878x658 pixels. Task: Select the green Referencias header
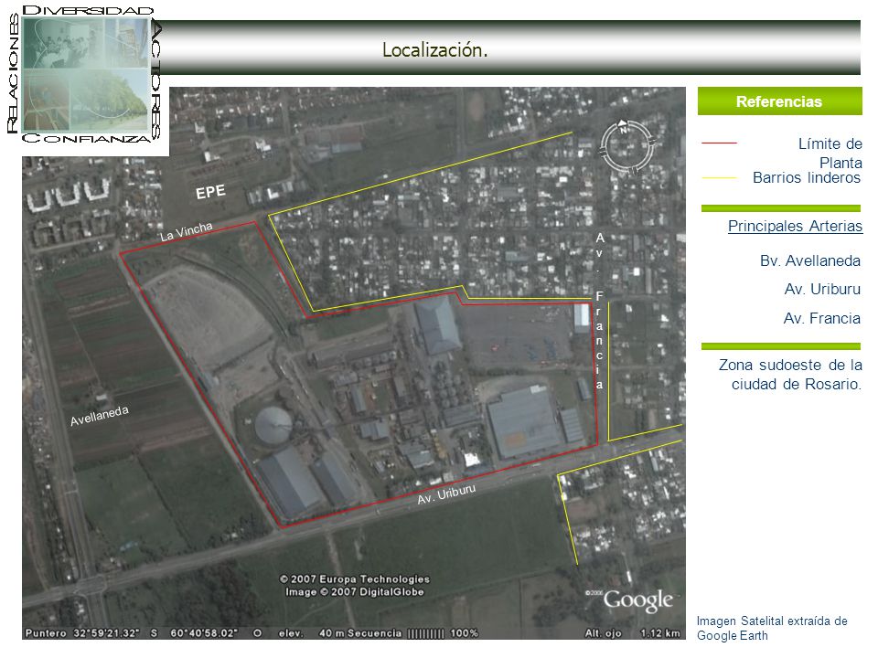click(x=779, y=101)
